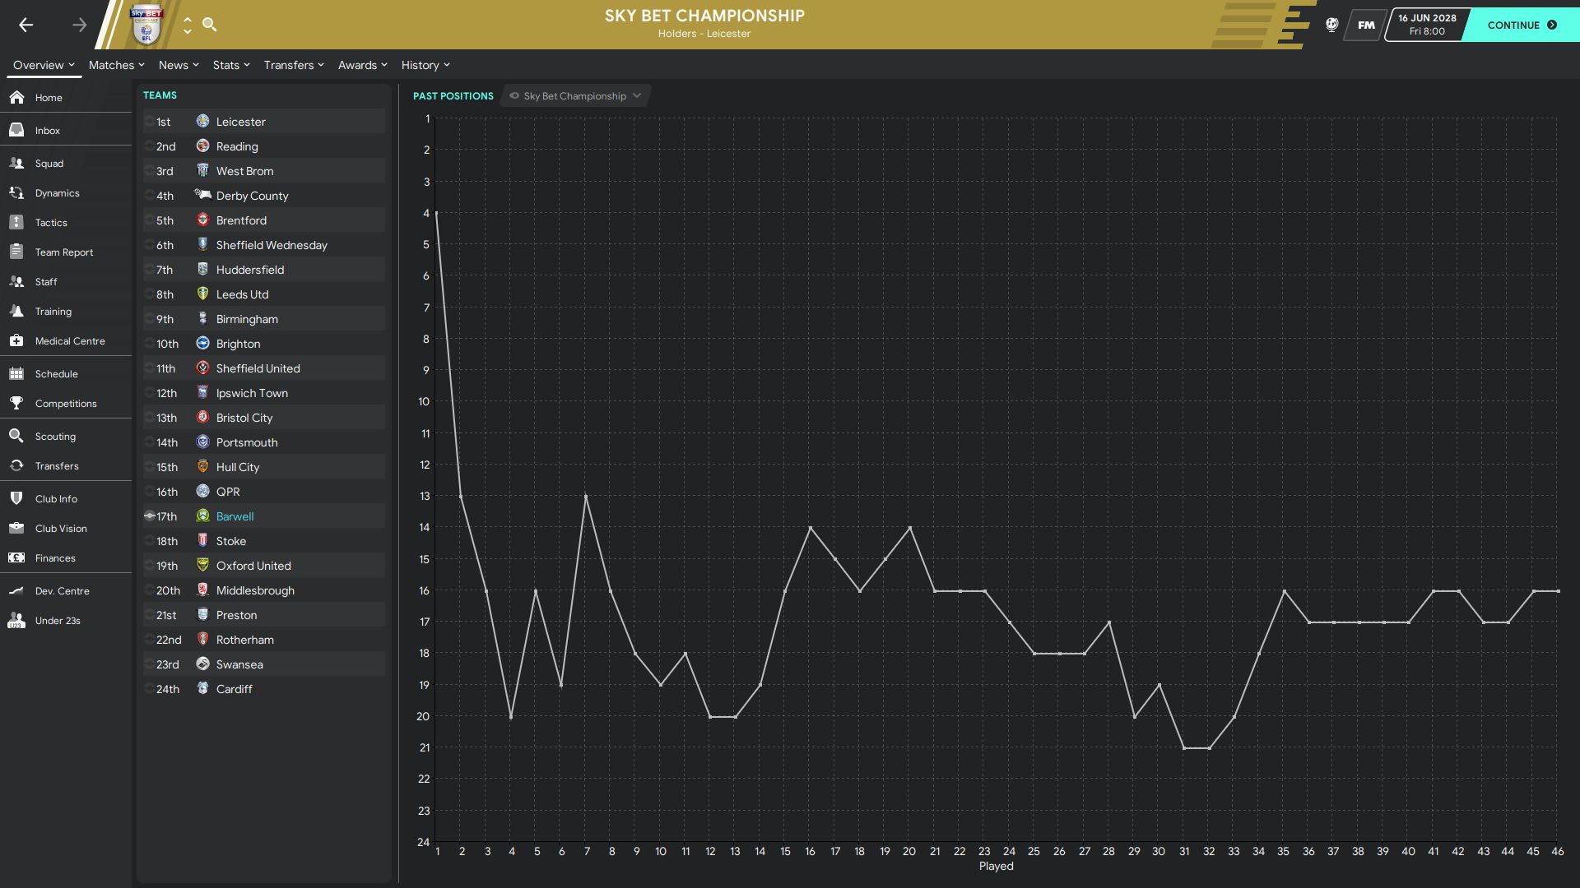Click the Continue button
The width and height of the screenshot is (1580, 888).
[x=1522, y=25]
